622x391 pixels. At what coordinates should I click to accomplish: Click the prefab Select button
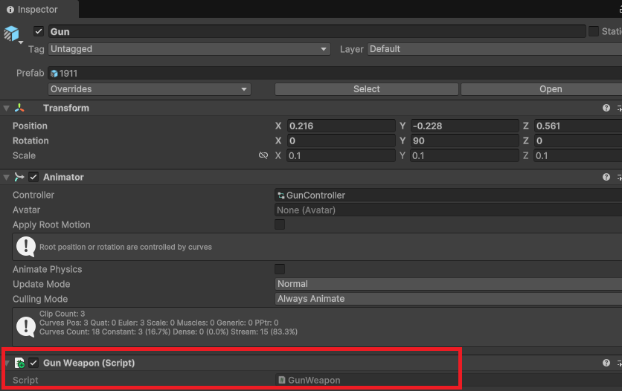pos(367,89)
